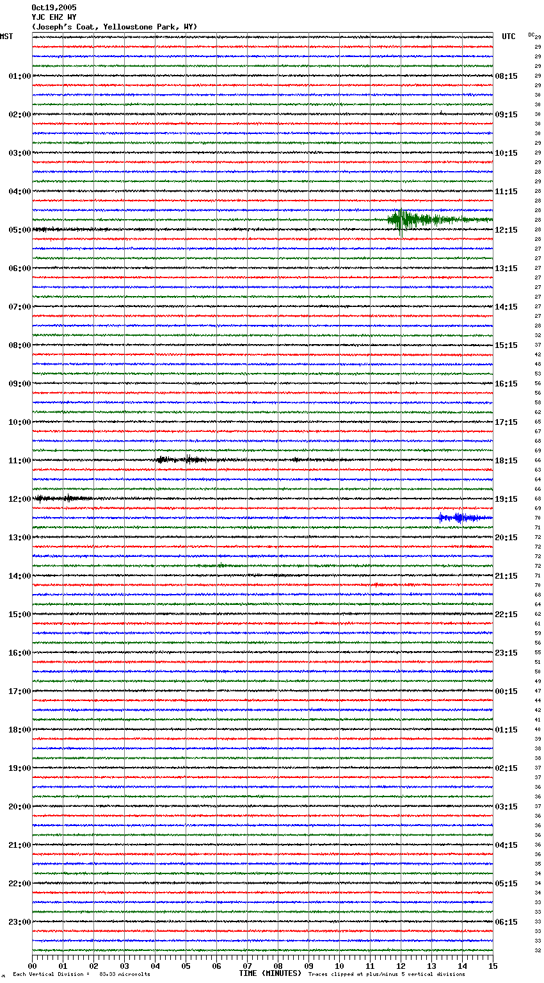Click the 23:15 UTC time label
This screenshot has height=983, width=544.
coord(506,653)
